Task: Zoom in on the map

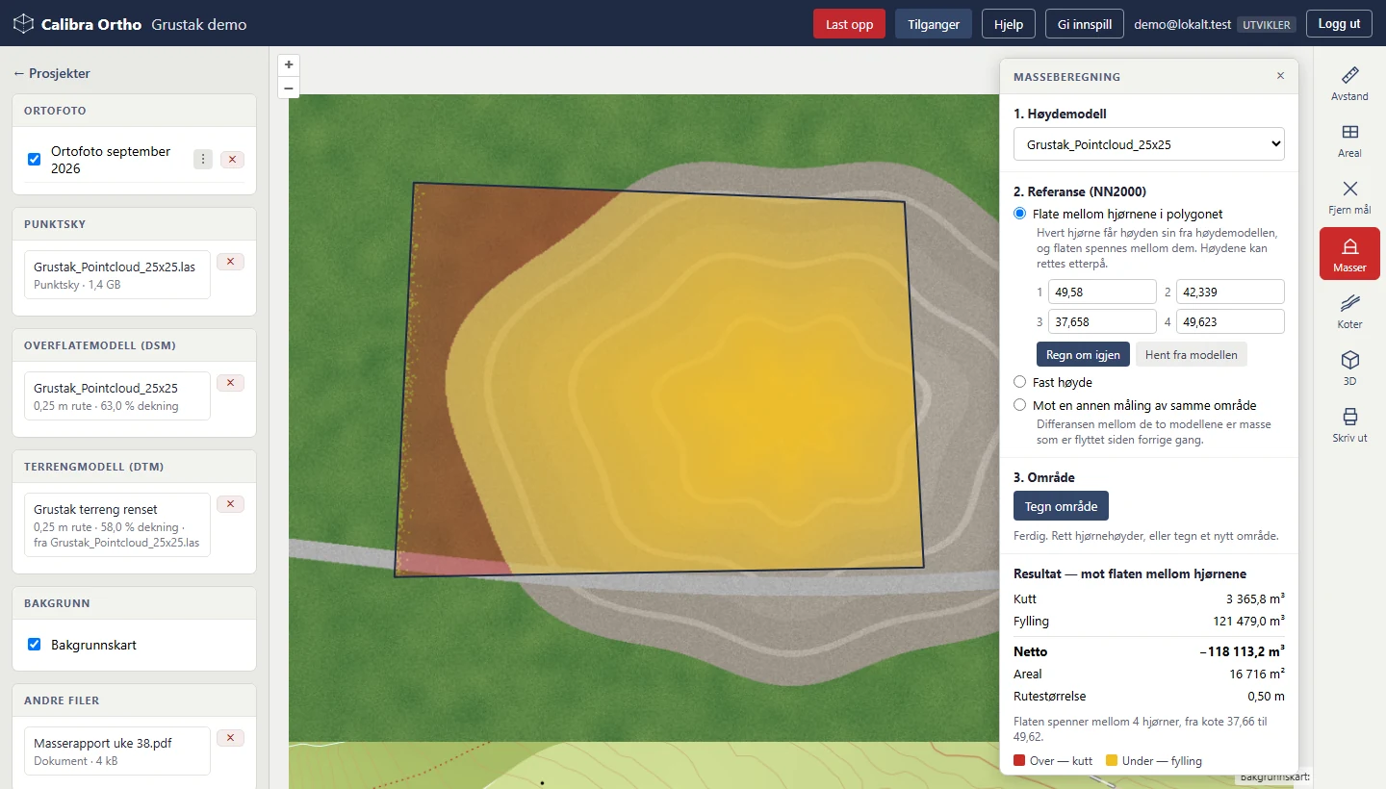Action: tap(289, 64)
